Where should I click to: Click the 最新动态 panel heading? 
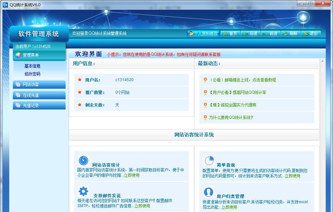tap(209, 64)
